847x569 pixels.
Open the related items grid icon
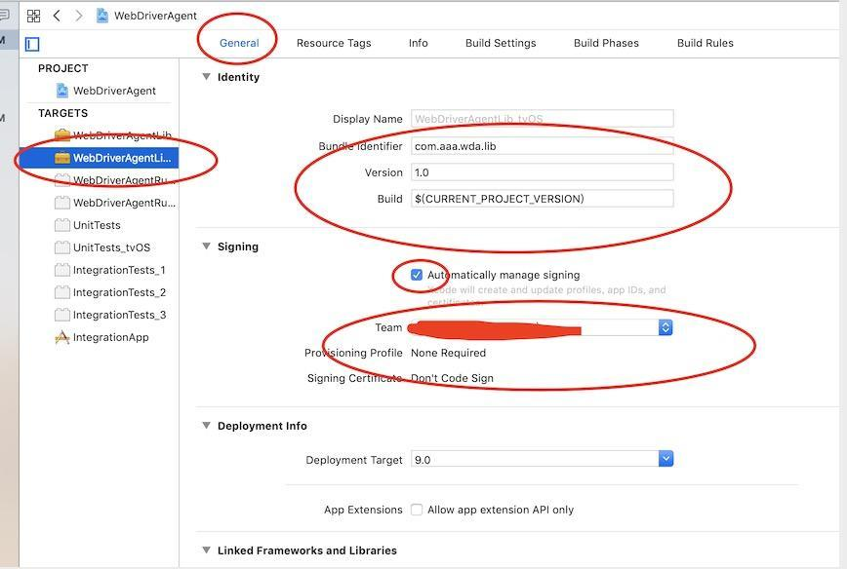(x=33, y=16)
